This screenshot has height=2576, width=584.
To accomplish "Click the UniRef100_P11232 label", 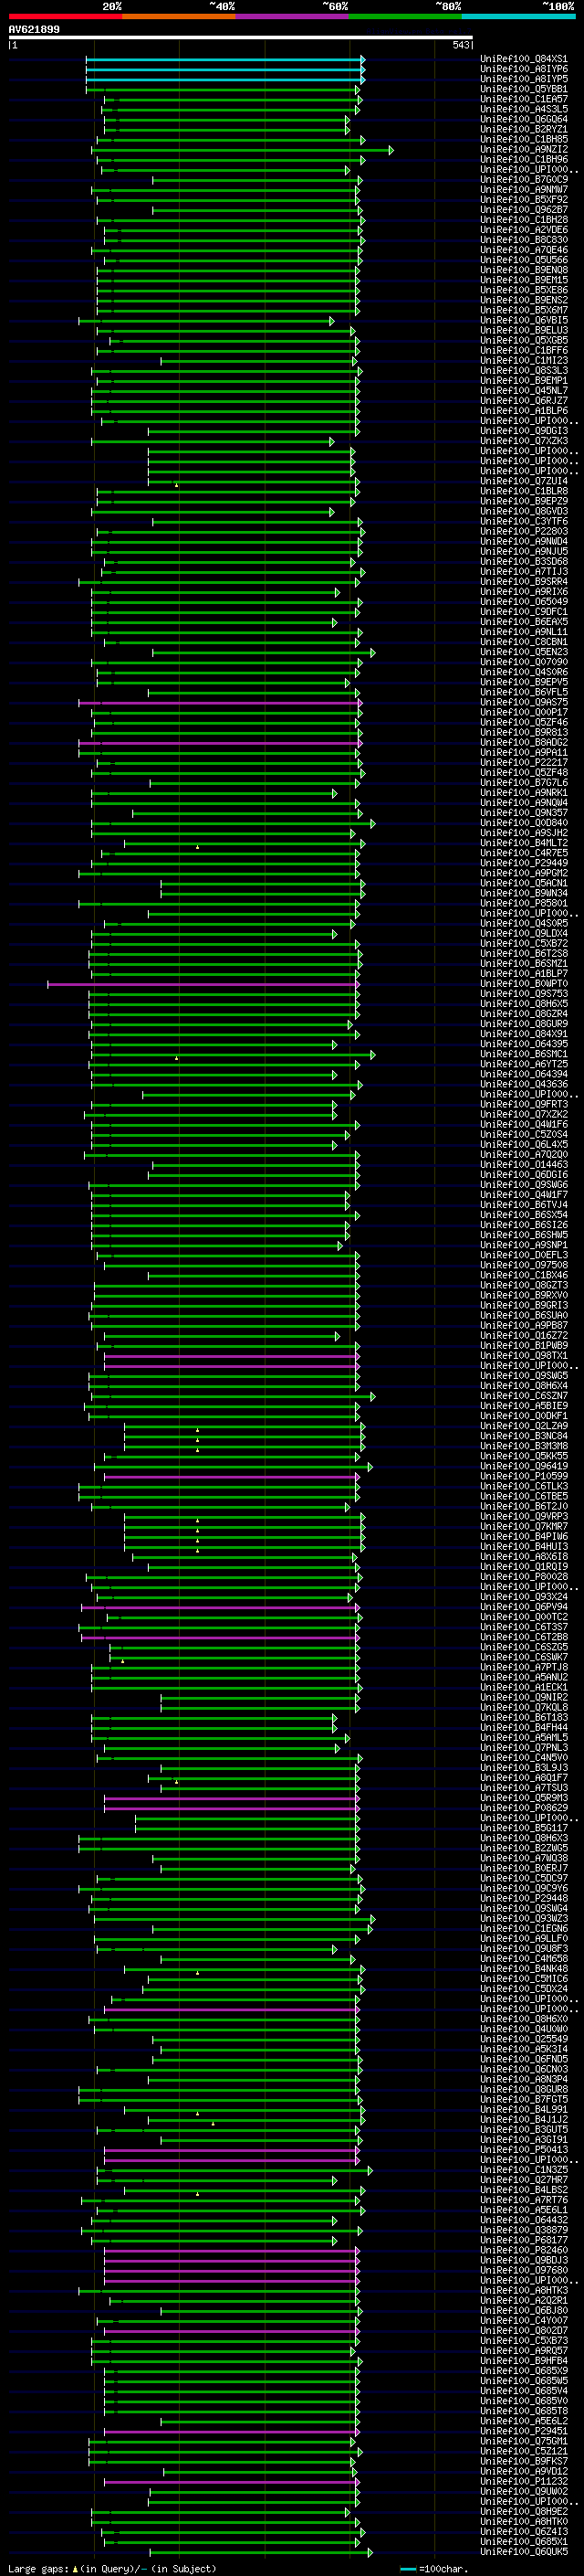I will tap(524, 2481).
